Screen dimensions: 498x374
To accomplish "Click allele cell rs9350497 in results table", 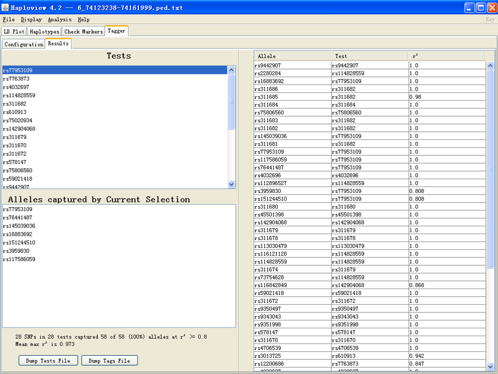I will click(x=292, y=309).
